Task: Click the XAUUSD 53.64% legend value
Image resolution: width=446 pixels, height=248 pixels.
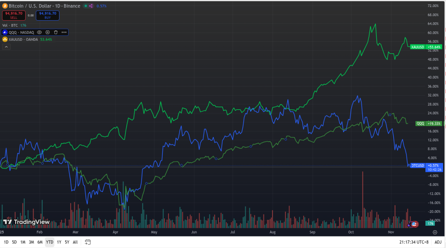Action: (46, 40)
